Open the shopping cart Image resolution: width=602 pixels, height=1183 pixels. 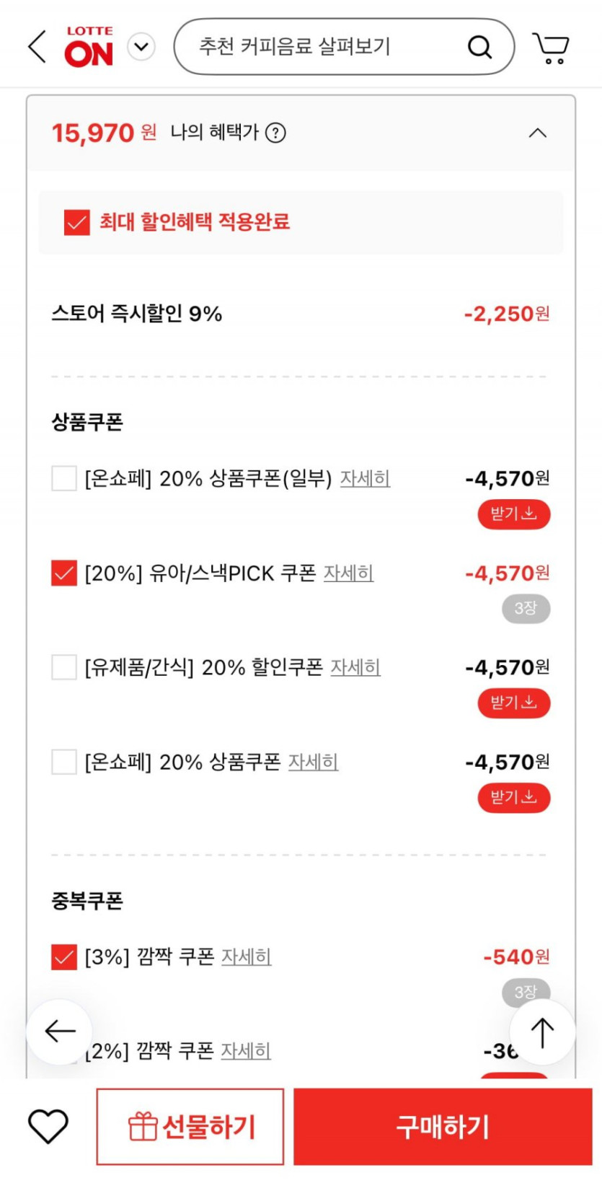(551, 48)
